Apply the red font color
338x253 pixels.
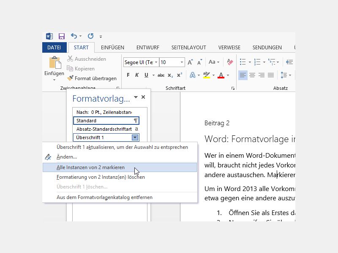coord(221,75)
